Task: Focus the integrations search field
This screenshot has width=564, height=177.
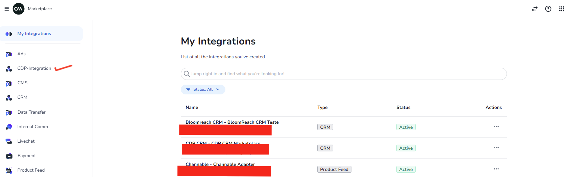Action: pyautogui.click(x=344, y=74)
